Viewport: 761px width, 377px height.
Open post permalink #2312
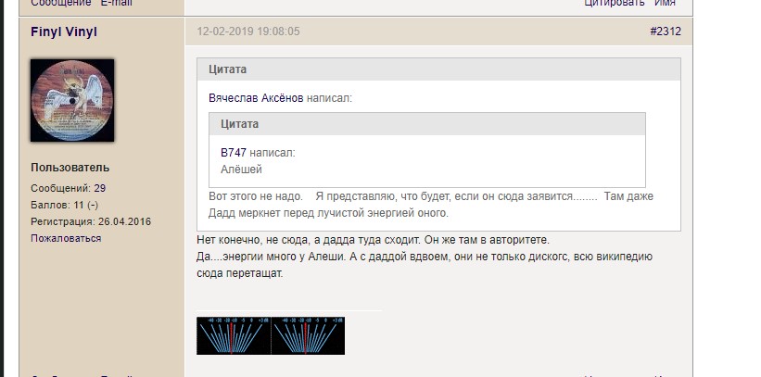665,31
